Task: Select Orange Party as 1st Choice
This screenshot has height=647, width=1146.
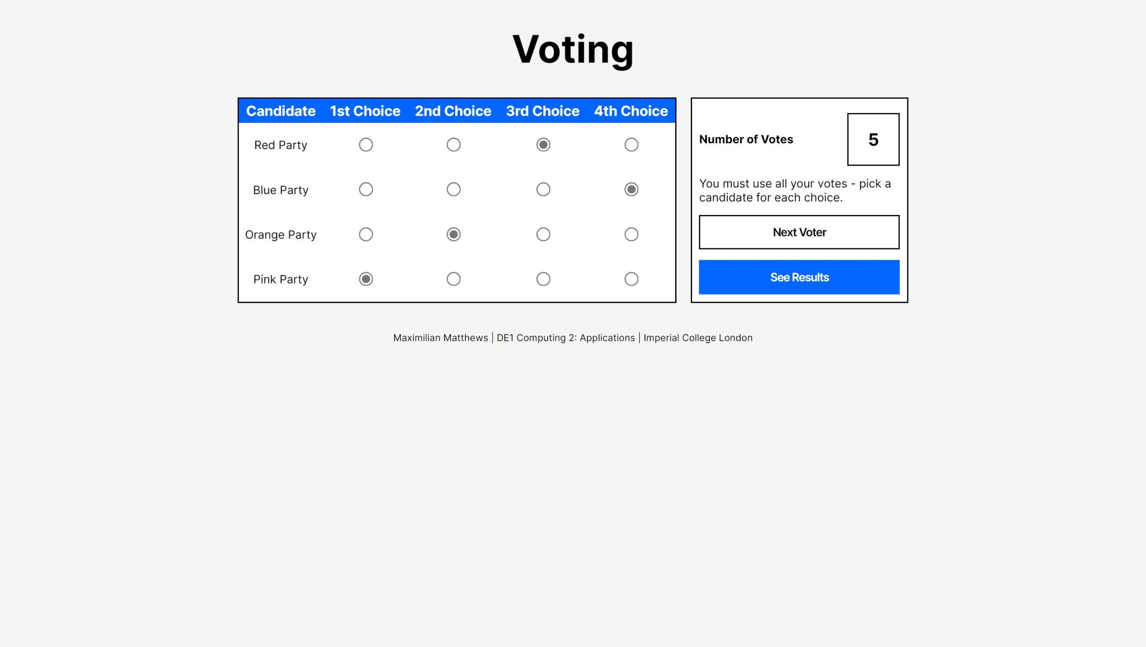Action: (366, 235)
